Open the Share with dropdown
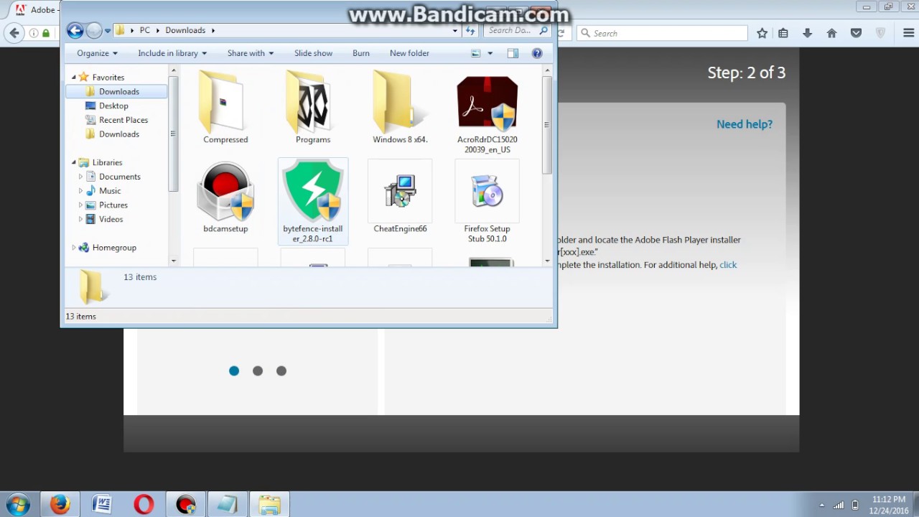The height and width of the screenshot is (517, 919). (x=251, y=53)
